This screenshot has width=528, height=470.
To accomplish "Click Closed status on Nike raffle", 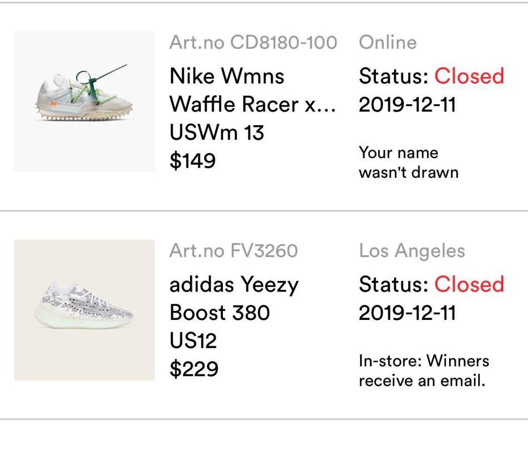I will (469, 76).
